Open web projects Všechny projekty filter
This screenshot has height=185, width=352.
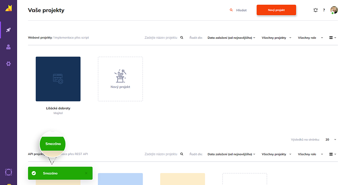point(275,38)
